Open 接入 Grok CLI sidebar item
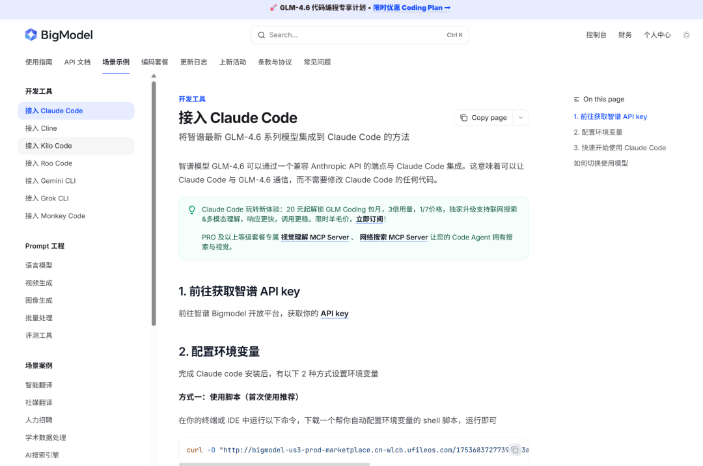Viewport: 703px width, 466px height. (76, 198)
